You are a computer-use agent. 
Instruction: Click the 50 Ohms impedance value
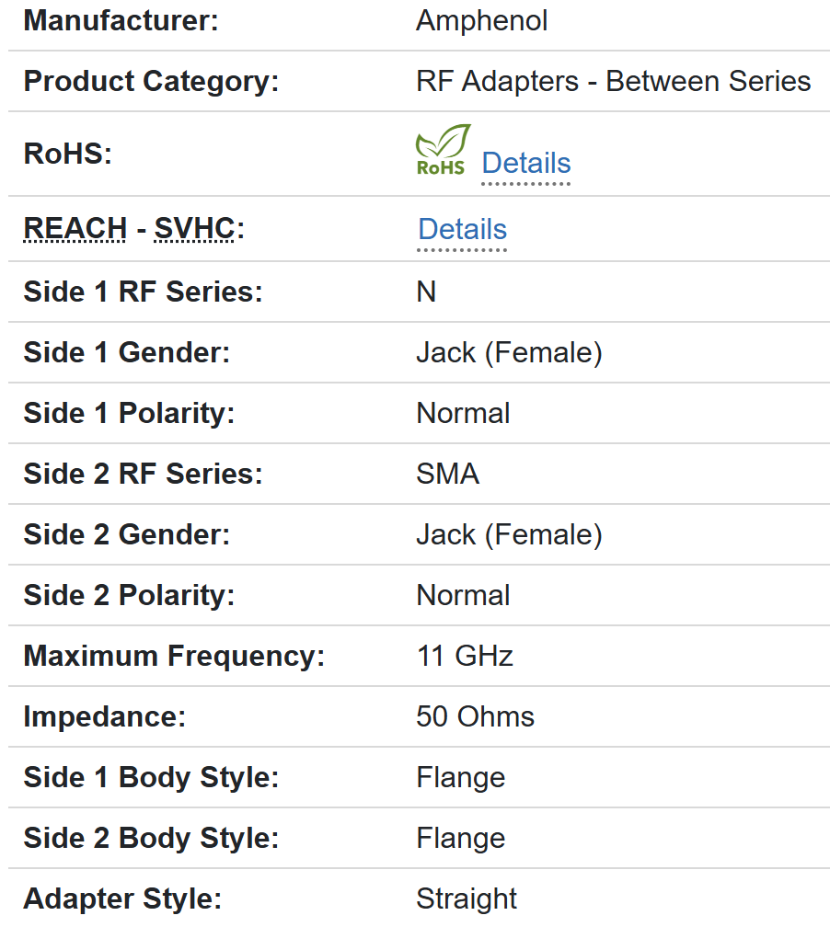coord(475,717)
